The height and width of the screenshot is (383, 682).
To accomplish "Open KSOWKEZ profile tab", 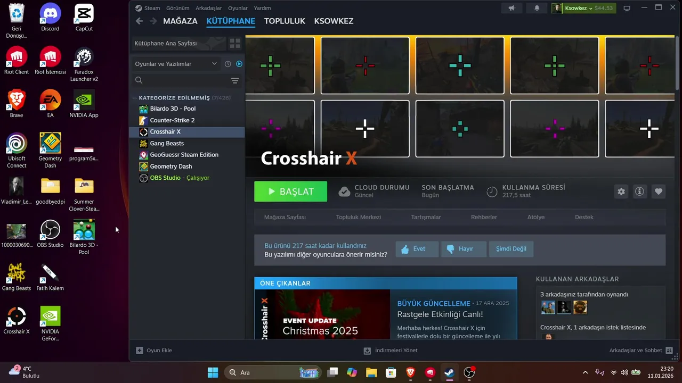I will coord(334,21).
